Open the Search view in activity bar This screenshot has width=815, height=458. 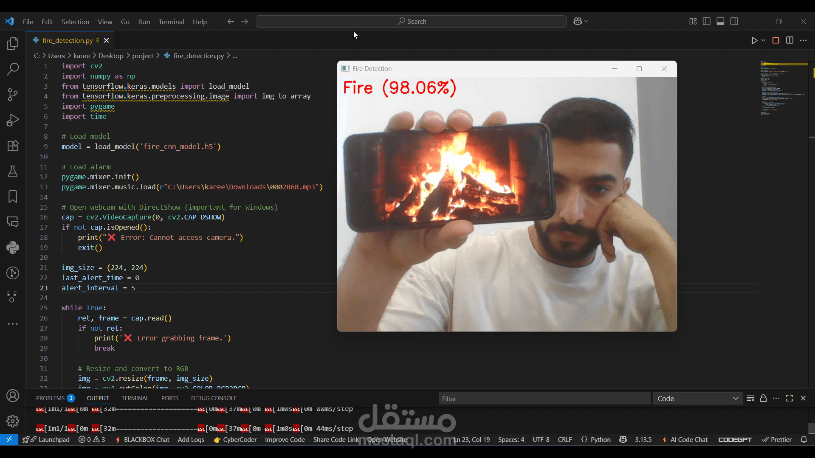click(13, 69)
